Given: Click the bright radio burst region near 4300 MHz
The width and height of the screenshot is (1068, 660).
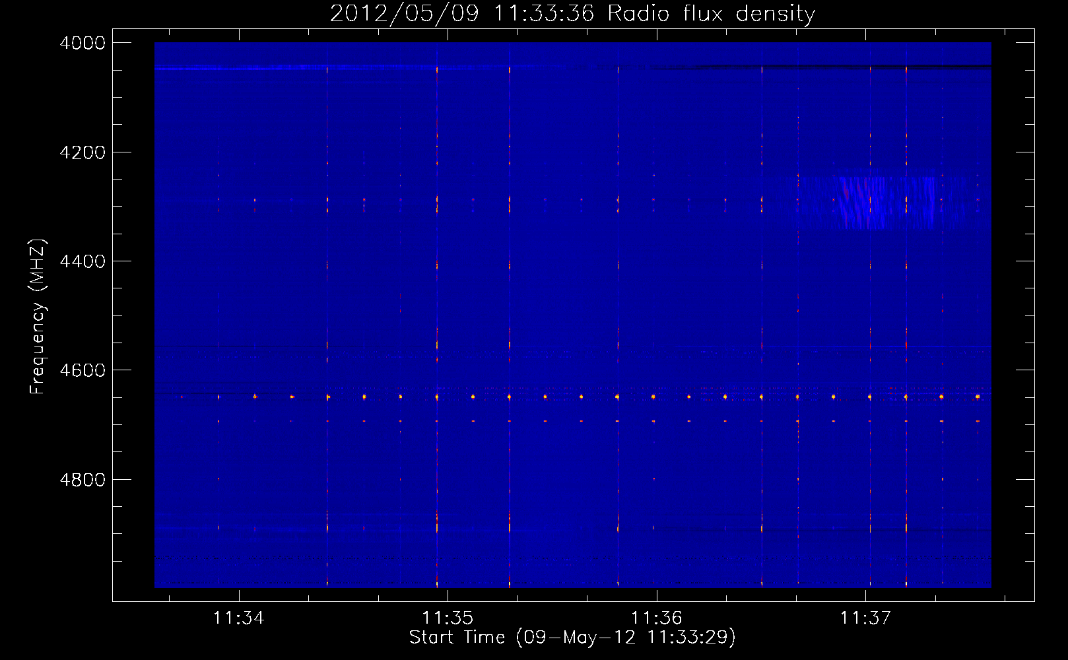Looking at the screenshot, I should [x=884, y=202].
